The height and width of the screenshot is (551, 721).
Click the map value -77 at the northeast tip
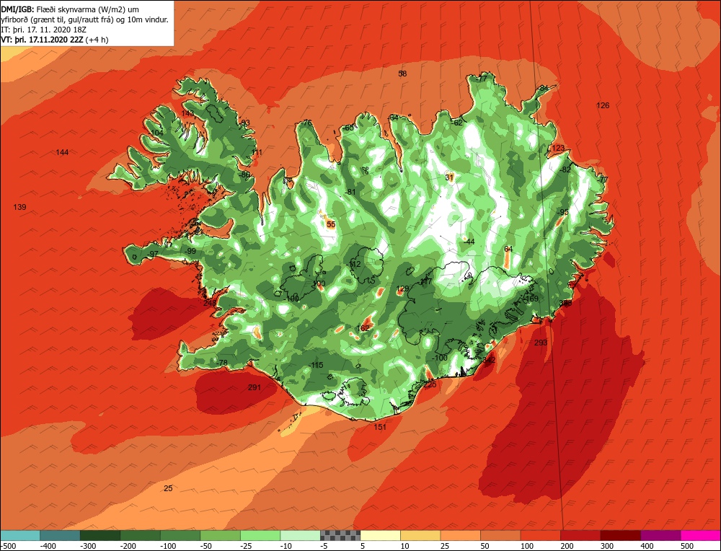480,79
